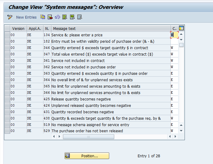
Task: Click the New Entries button
Action: pos(26,17)
